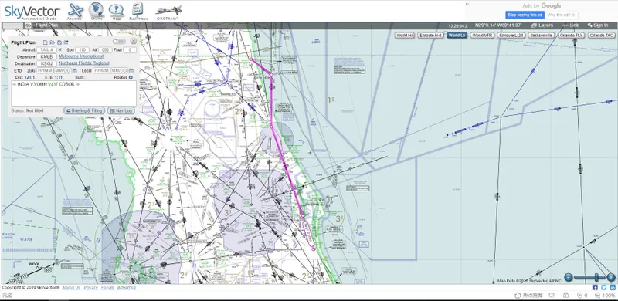Click the chart zoom slider handle
The width and height of the screenshot is (618, 301).
(x=596, y=277)
